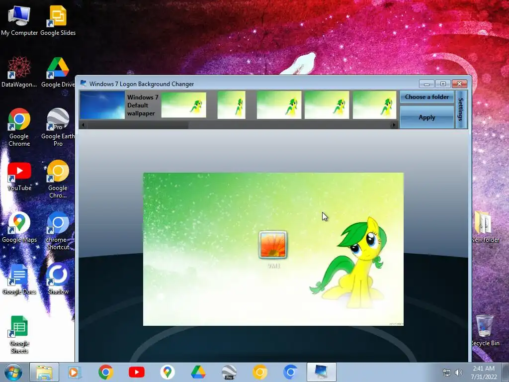Image resolution: width=509 pixels, height=382 pixels.
Task: Open Google Sheets desktop shortcut
Action: [19, 335]
